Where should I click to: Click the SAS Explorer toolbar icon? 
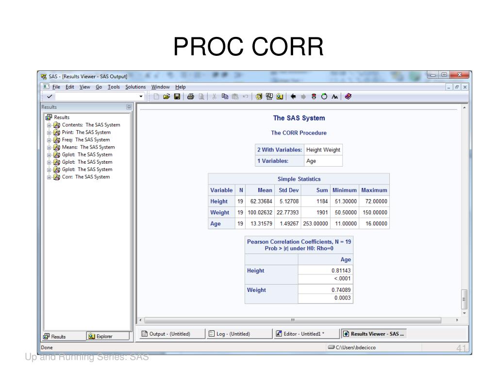coord(269,97)
